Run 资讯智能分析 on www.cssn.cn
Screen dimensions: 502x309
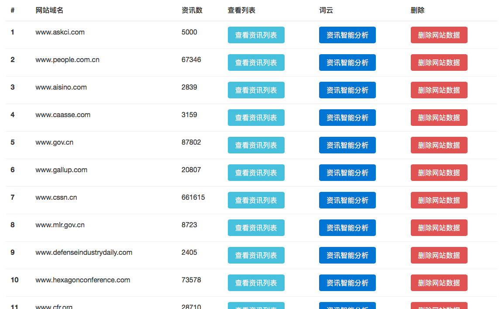coord(347,200)
